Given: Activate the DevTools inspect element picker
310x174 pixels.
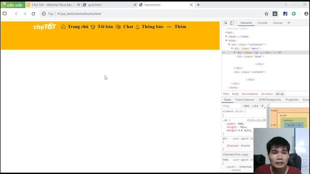Looking at the screenshot, I should 226,23.
